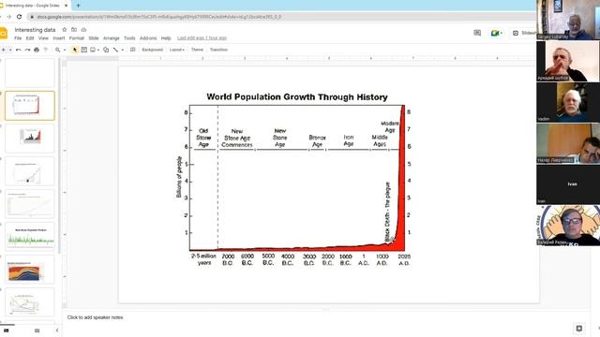Expand new slide layout dropdown arrow
This screenshot has height=337, width=600.
pyautogui.click(x=10, y=50)
